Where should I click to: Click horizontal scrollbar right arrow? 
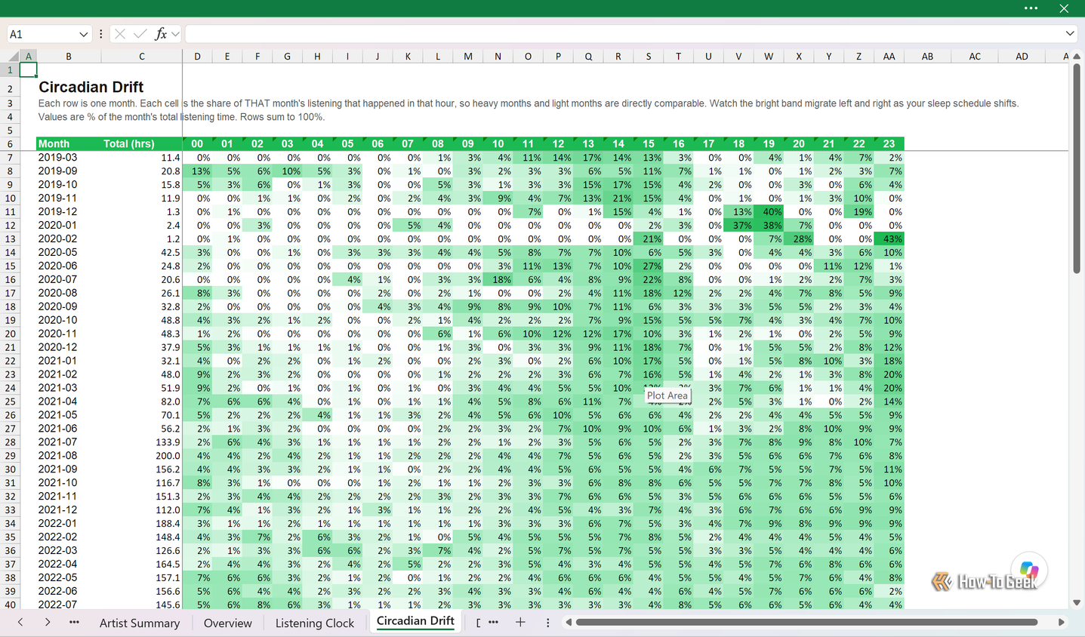[1062, 623]
